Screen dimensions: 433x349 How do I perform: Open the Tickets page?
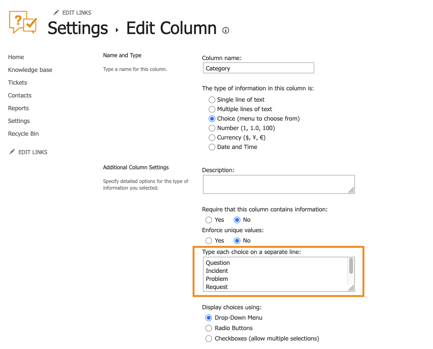coord(17,82)
